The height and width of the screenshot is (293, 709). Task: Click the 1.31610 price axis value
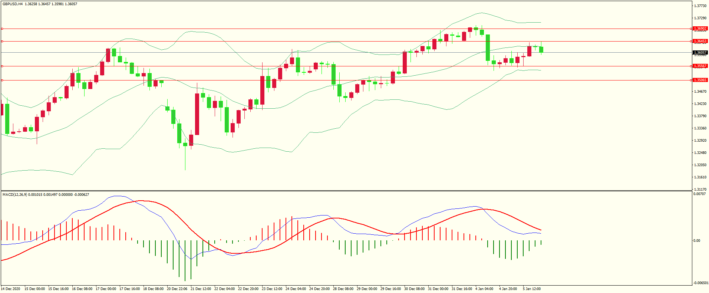tap(700, 177)
